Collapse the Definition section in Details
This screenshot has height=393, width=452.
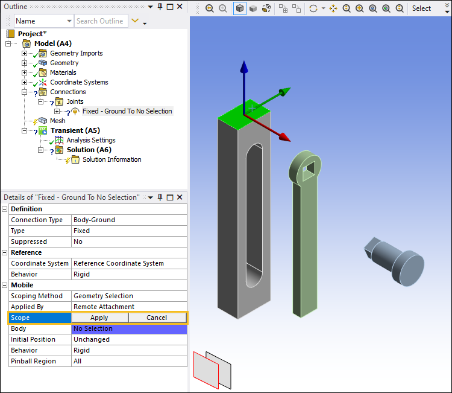pos(5,209)
